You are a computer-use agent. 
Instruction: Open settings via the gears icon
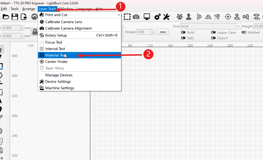pyautogui.click(x=157, y=17)
